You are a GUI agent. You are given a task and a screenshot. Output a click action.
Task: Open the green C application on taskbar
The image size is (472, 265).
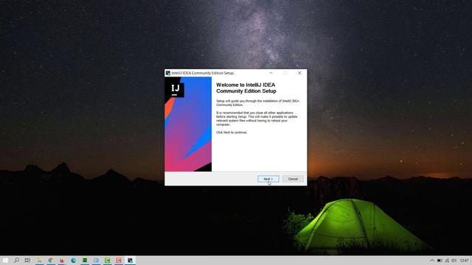pos(108,261)
